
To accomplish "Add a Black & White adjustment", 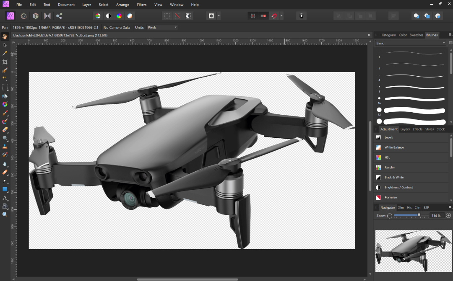I will (394, 178).
